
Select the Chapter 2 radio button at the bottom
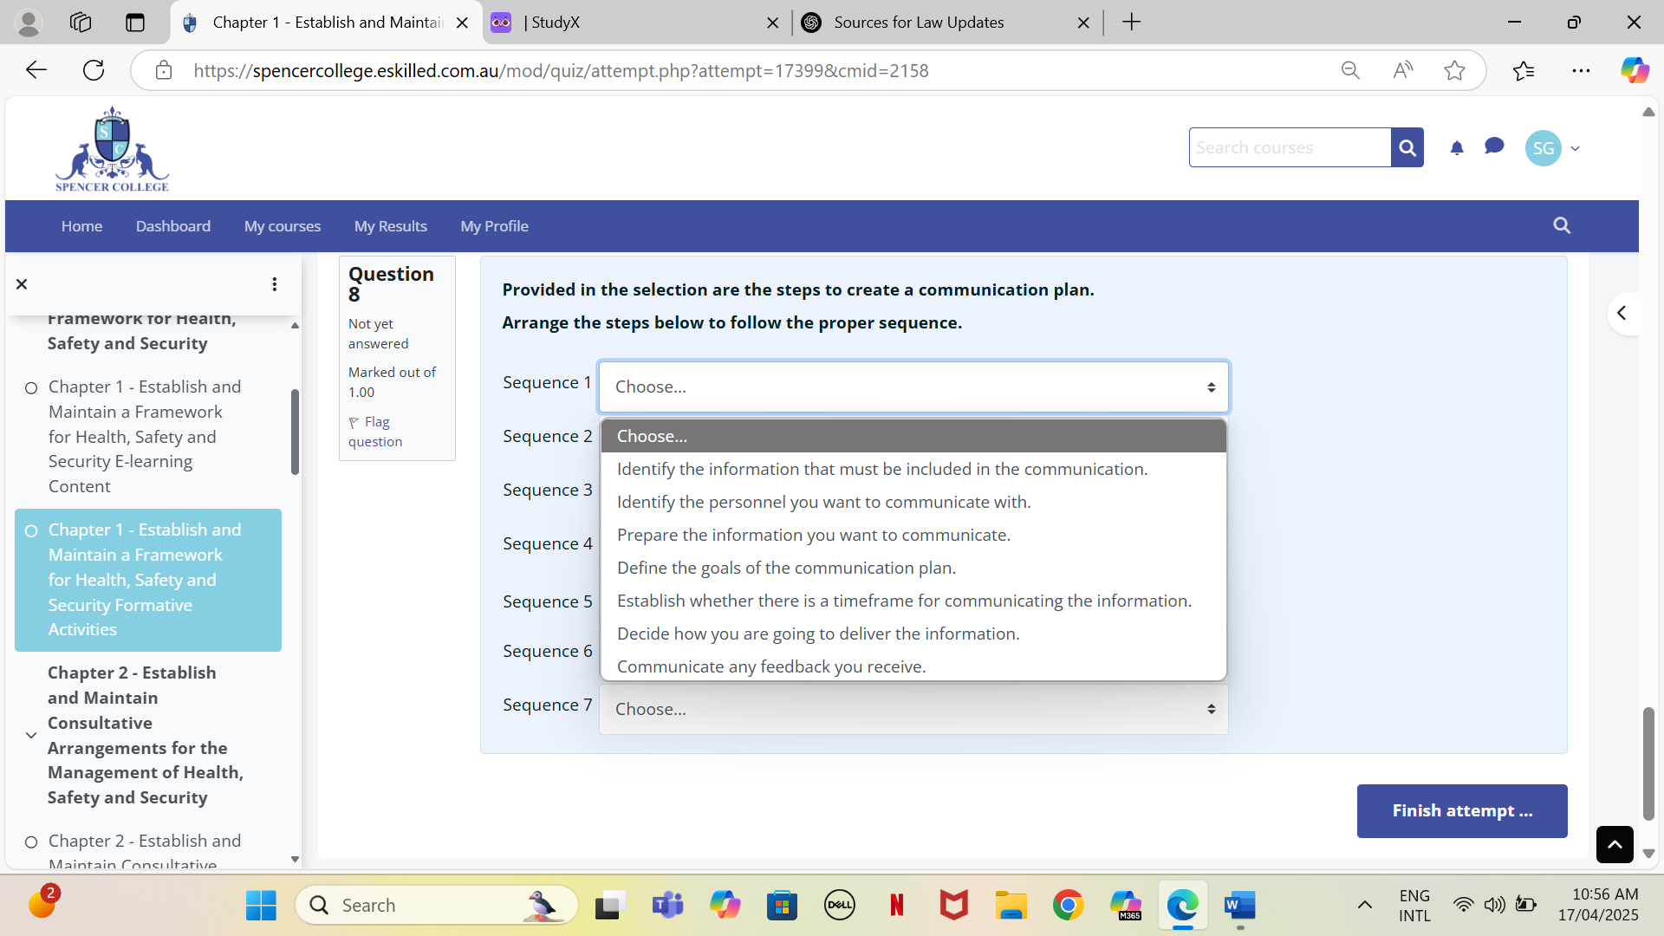coord(31,842)
